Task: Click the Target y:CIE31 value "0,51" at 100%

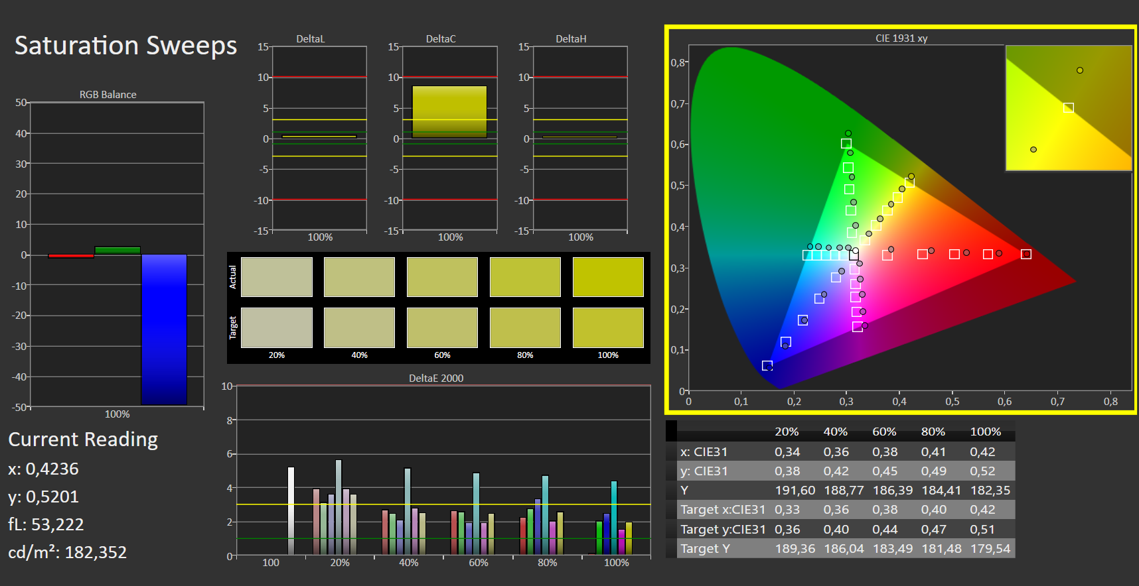Action: point(982,530)
